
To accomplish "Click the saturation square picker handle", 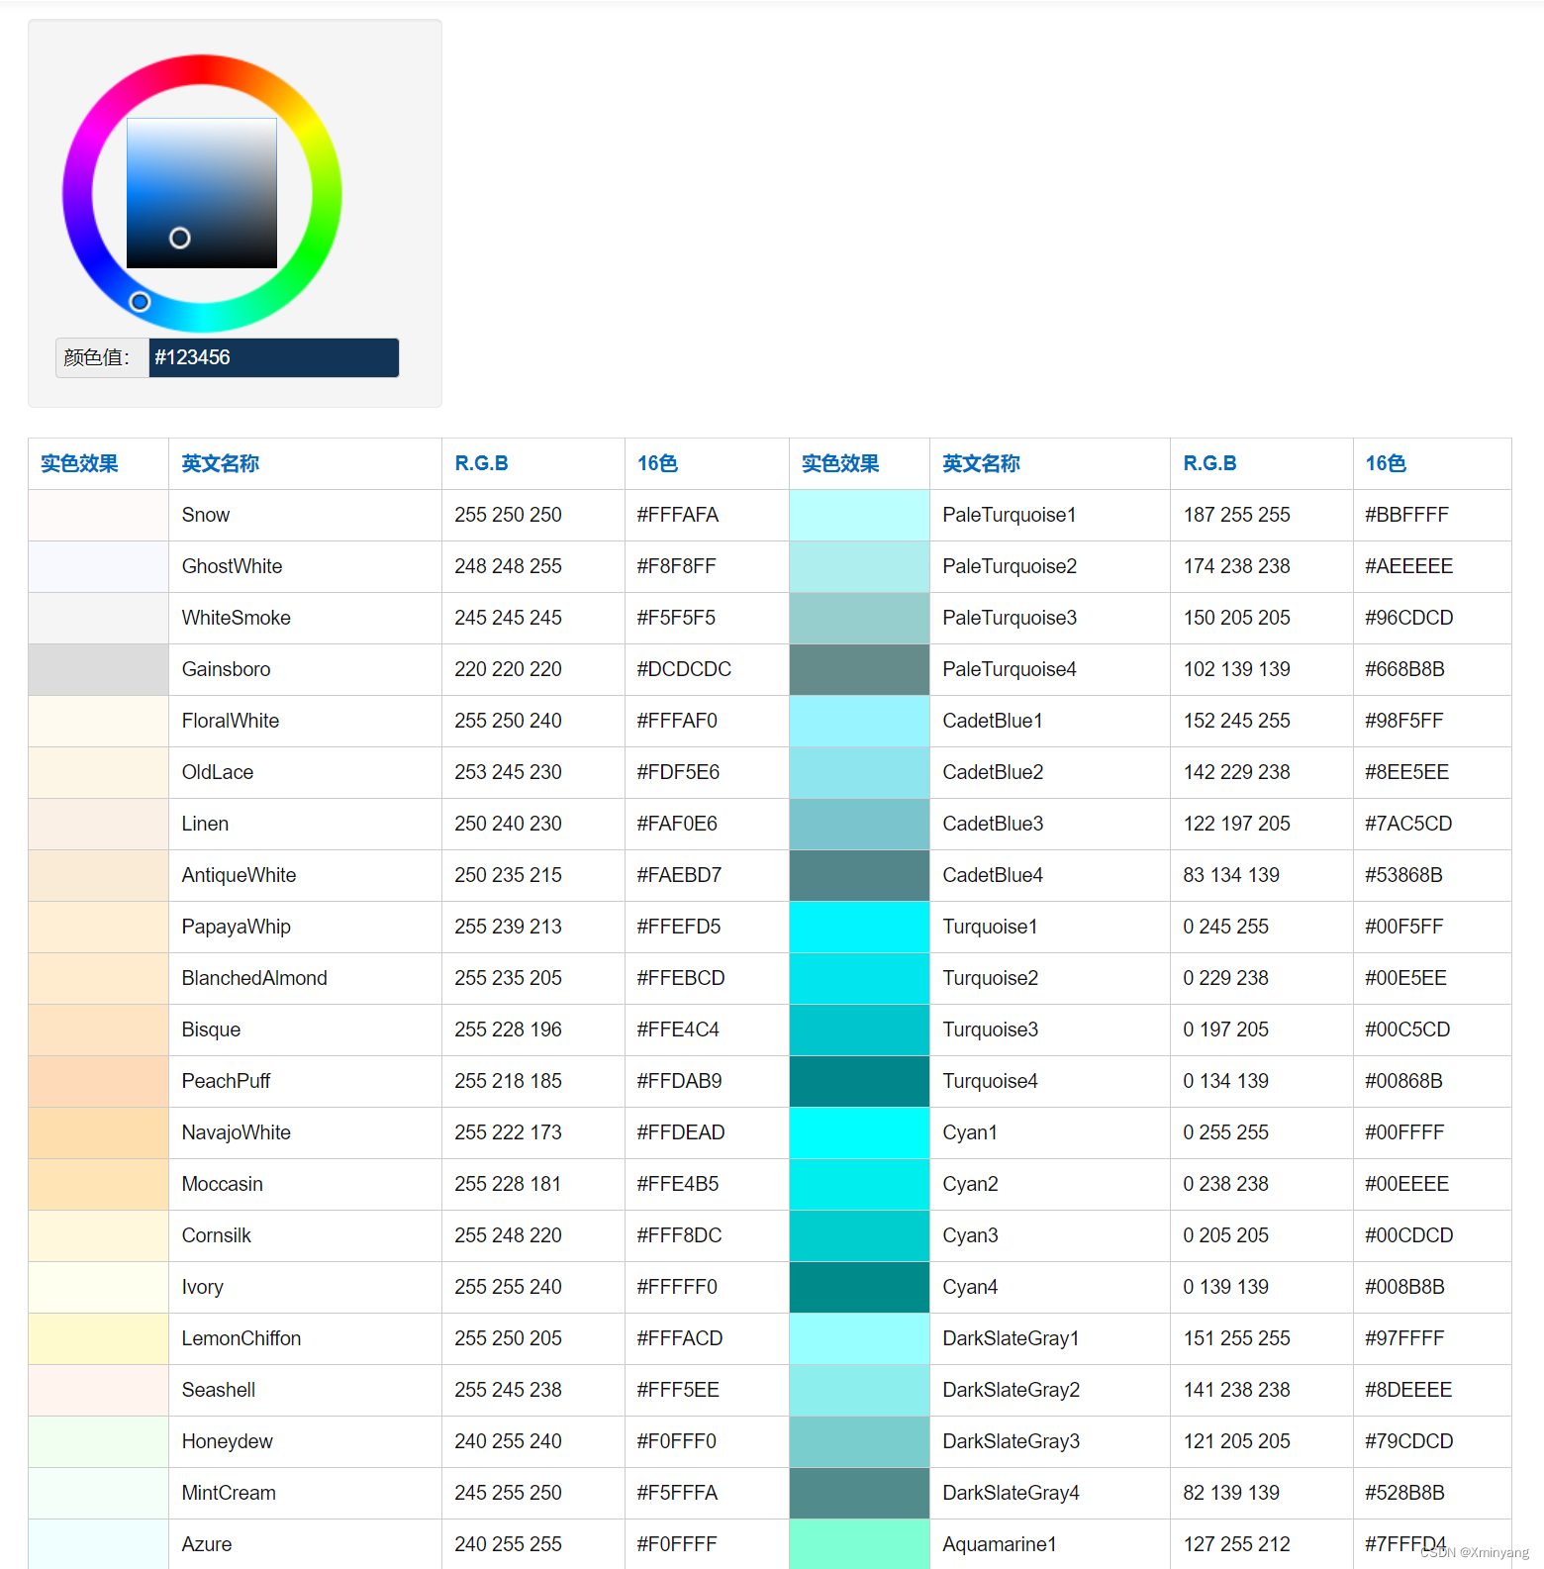I will coord(179,238).
